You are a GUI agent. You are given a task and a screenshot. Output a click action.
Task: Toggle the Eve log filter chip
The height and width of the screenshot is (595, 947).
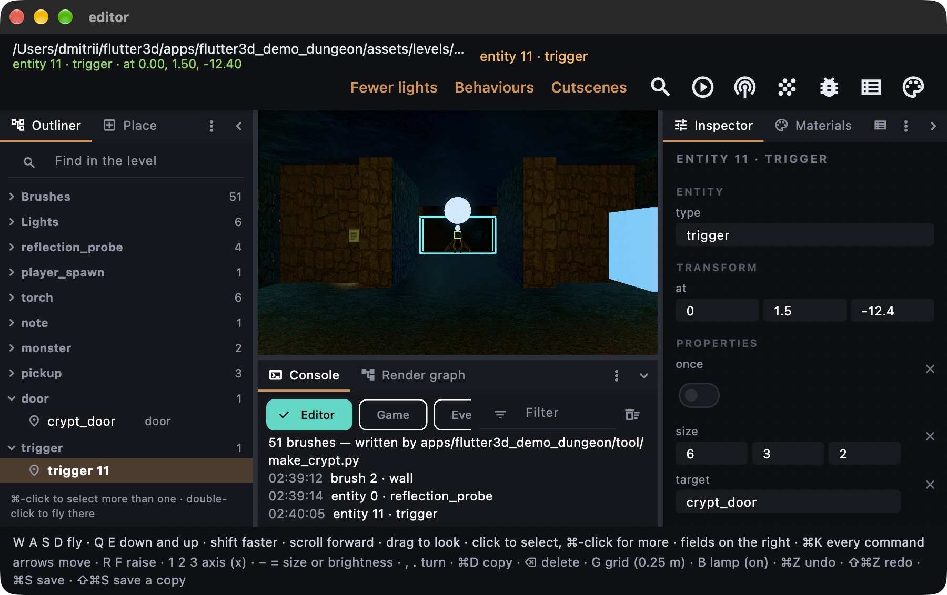point(453,415)
